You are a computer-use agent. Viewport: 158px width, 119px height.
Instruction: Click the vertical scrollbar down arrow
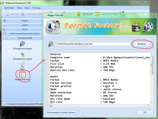[x=152, y=102]
